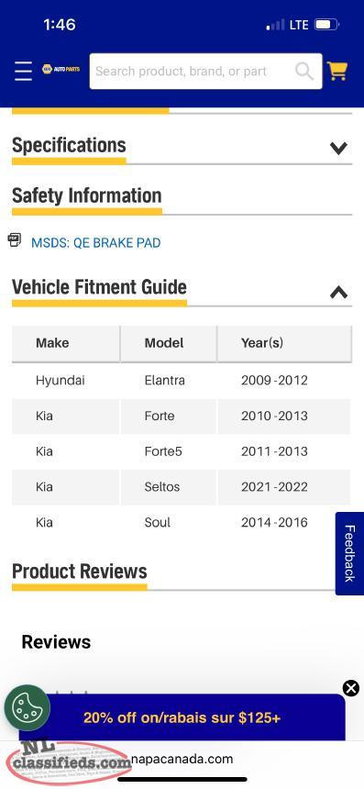This screenshot has width=364, height=789.
Task: Collapse the Vehicle Fitment Guide
Action: (x=338, y=292)
